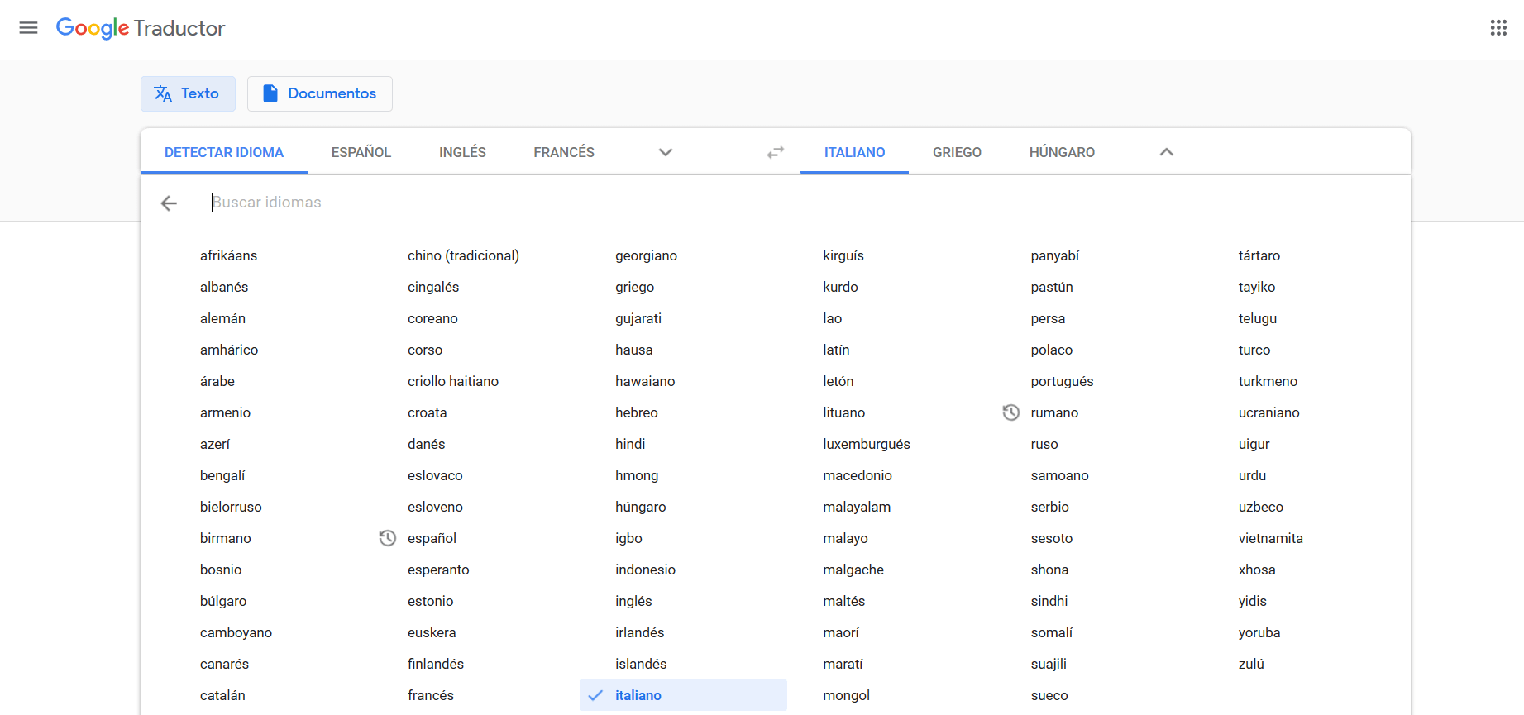Choose yoruba from the list
The height and width of the screenshot is (715, 1524).
pyautogui.click(x=1259, y=632)
